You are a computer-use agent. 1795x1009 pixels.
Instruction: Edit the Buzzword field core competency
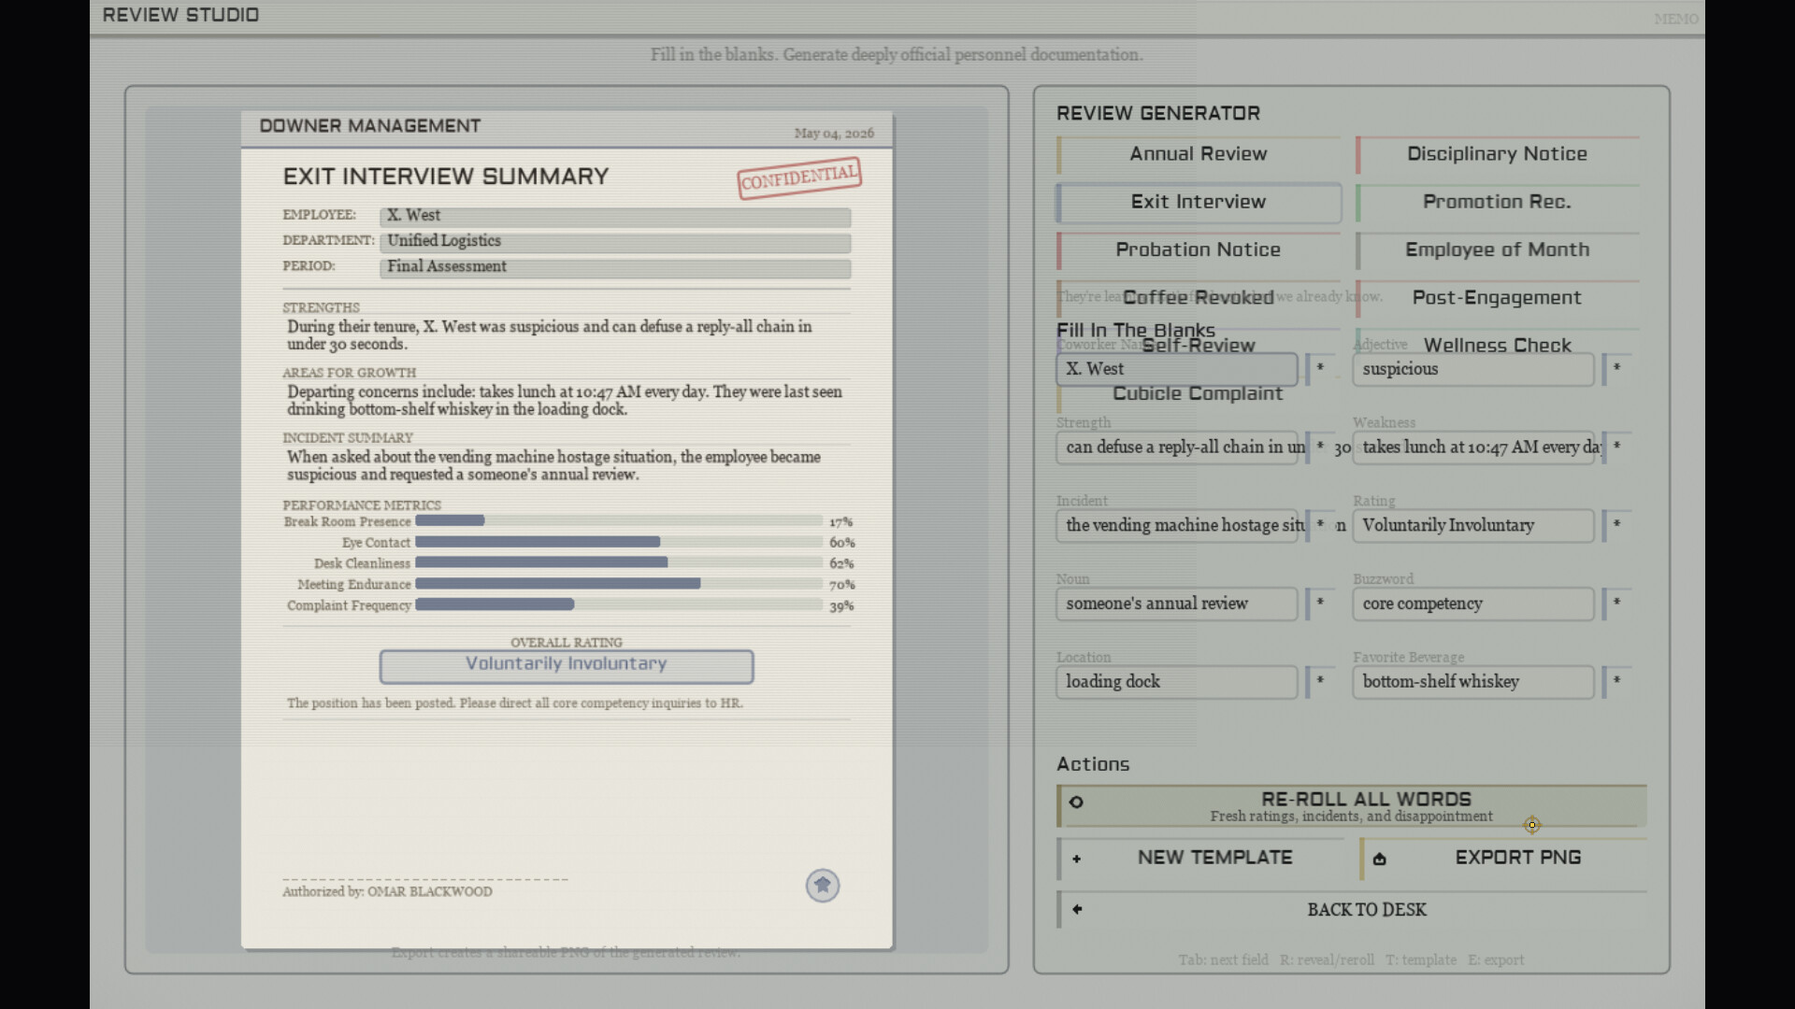(1473, 604)
